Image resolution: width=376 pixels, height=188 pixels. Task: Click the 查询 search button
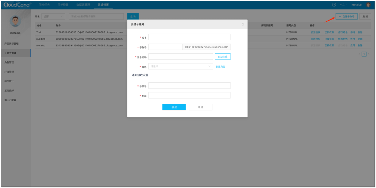[x=133, y=16]
